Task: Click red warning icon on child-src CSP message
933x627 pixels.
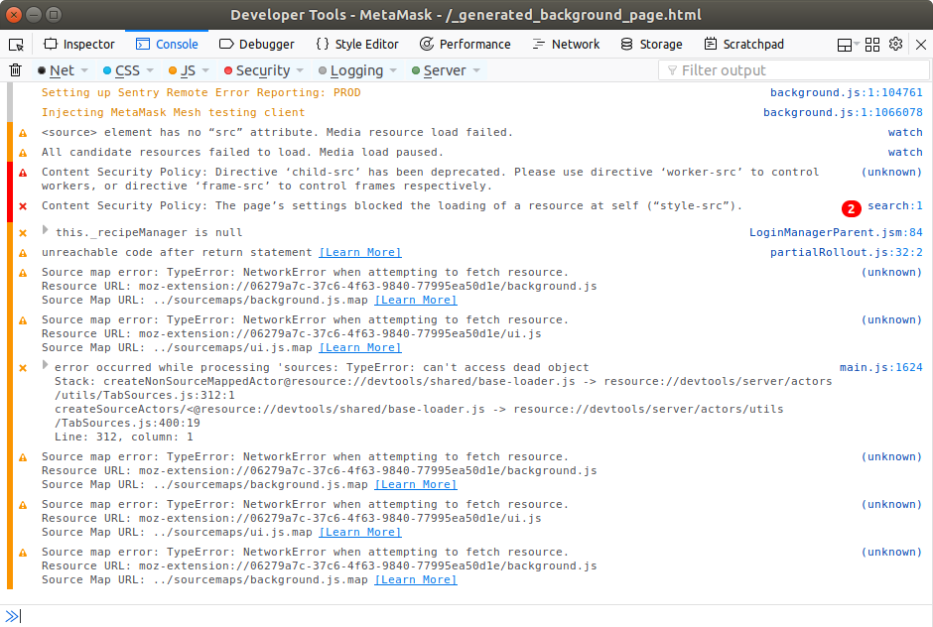Action: click(23, 173)
